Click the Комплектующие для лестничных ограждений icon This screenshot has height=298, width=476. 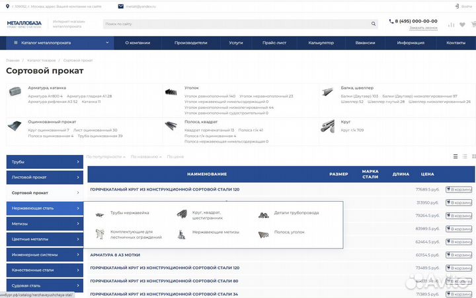pos(100,234)
